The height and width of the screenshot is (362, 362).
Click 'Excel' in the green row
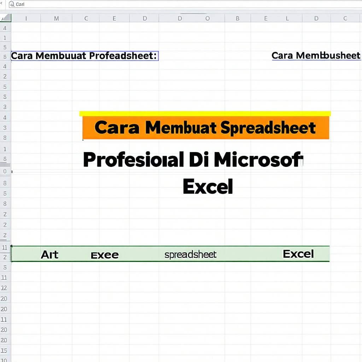298,254
